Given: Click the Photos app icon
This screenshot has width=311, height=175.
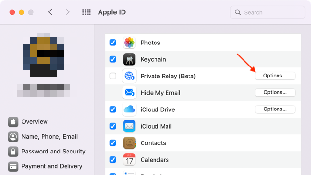Looking at the screenshot, I should click(129, 43).
